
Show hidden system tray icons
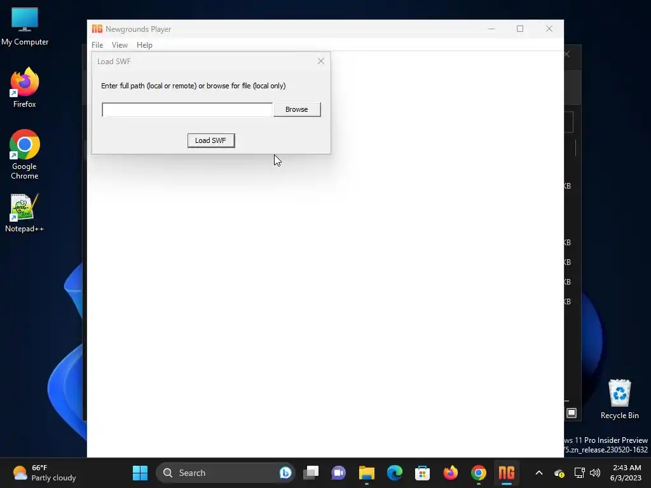(x=539, y=473)
